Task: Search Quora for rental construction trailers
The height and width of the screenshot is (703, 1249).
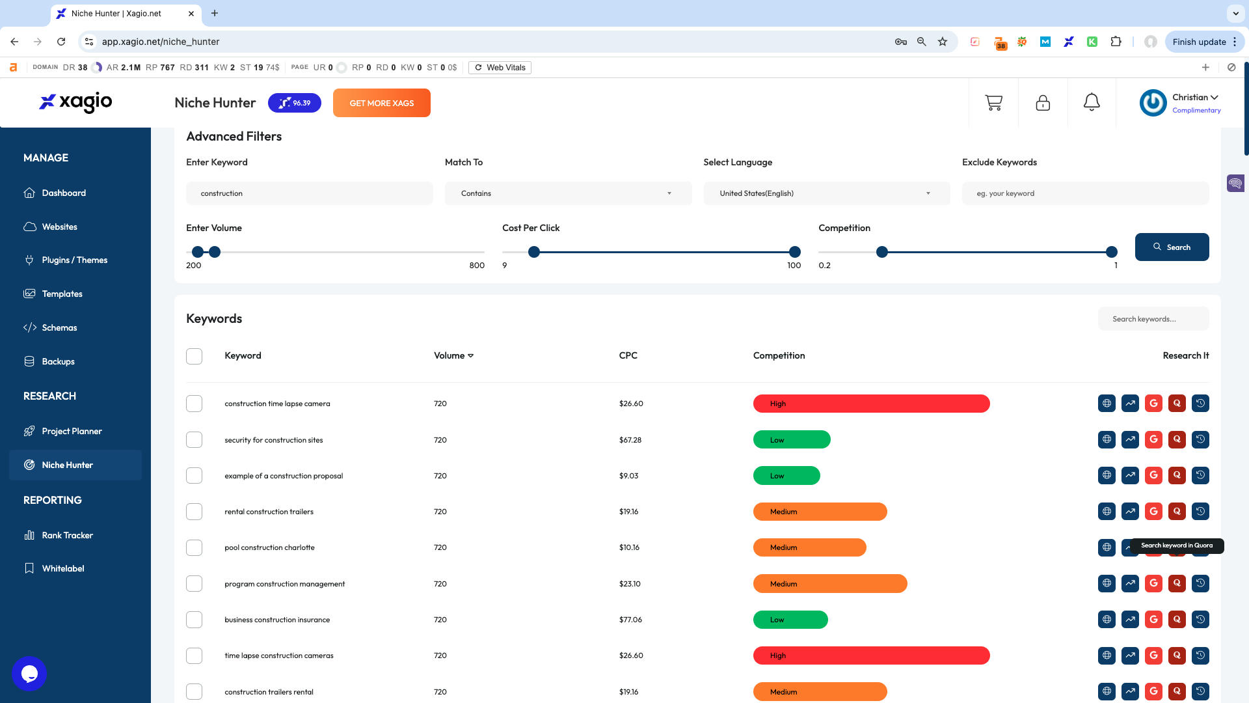Action: (1177, 512)
